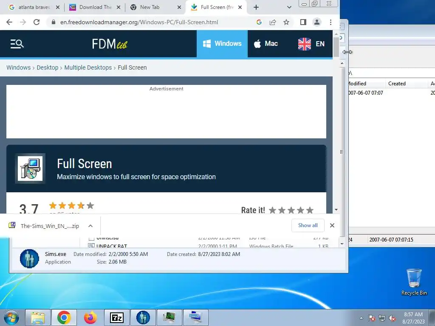Click the Action Center flag in the tray
The height and width of the screenshot is (326, 435).
372,318
